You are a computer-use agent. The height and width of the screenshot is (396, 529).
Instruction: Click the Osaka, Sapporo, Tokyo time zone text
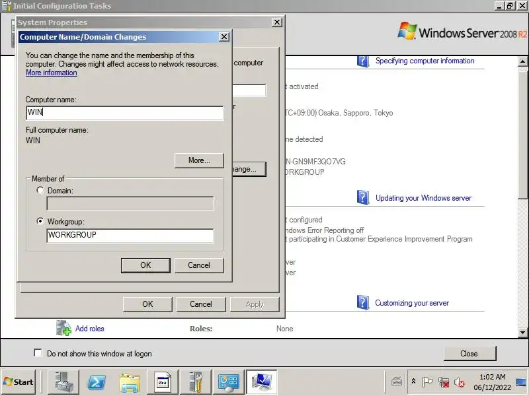tap(356, 113)
